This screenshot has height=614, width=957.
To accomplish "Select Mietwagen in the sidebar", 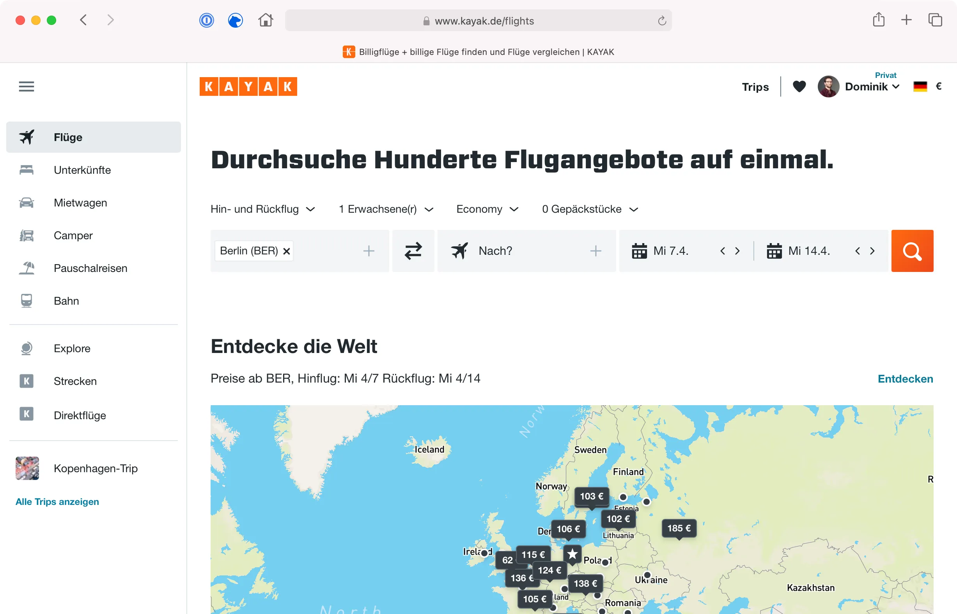I will click(x=80, y=203).
